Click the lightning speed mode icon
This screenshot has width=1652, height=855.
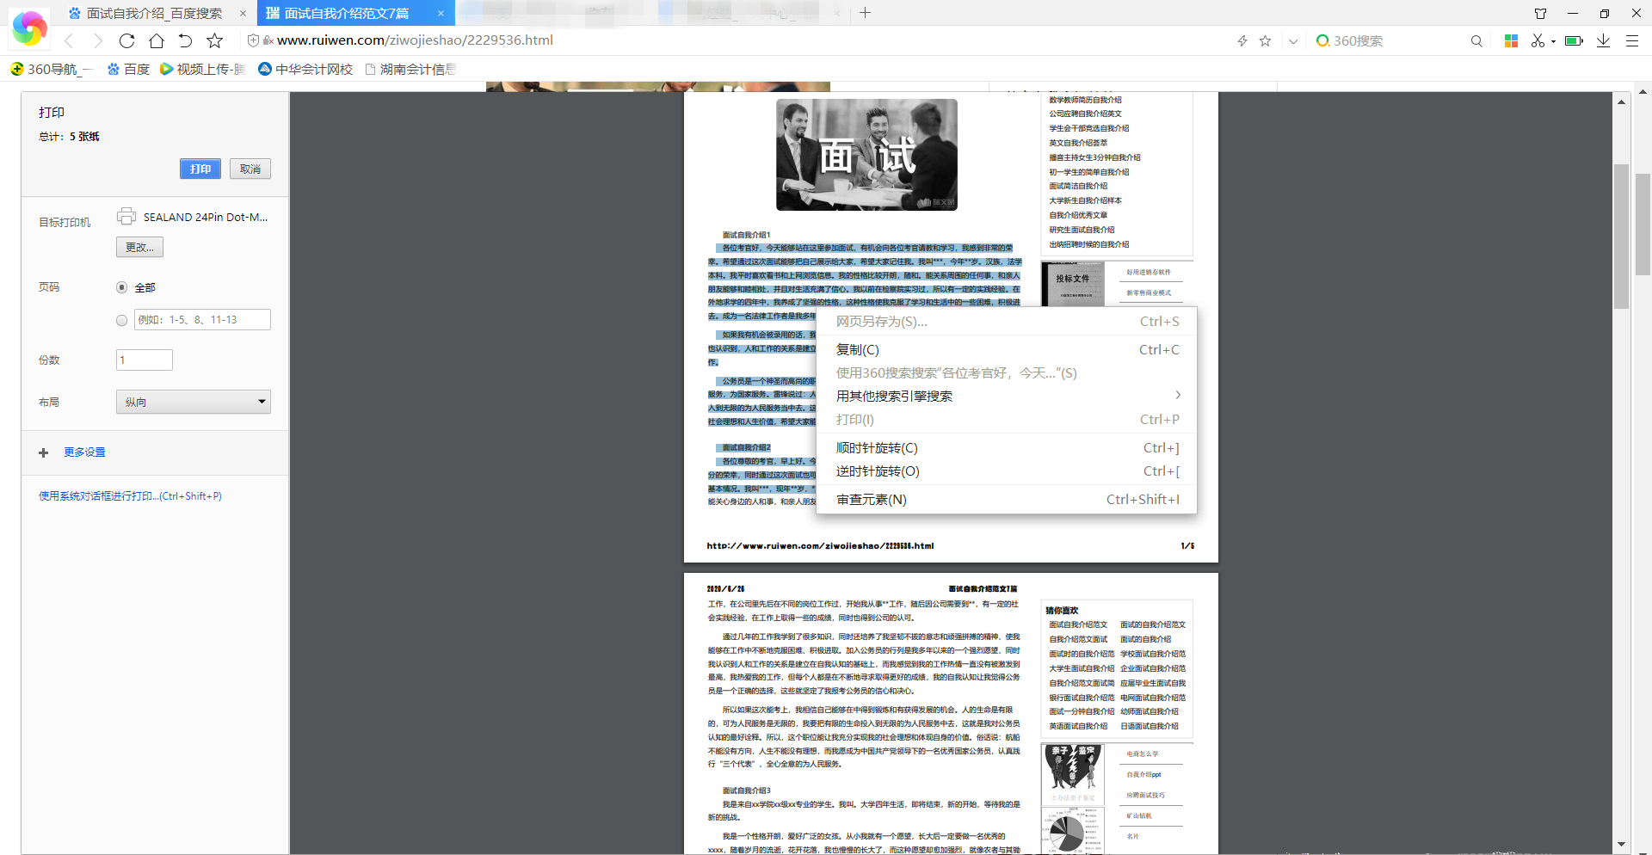click(x=1242, y=40)
